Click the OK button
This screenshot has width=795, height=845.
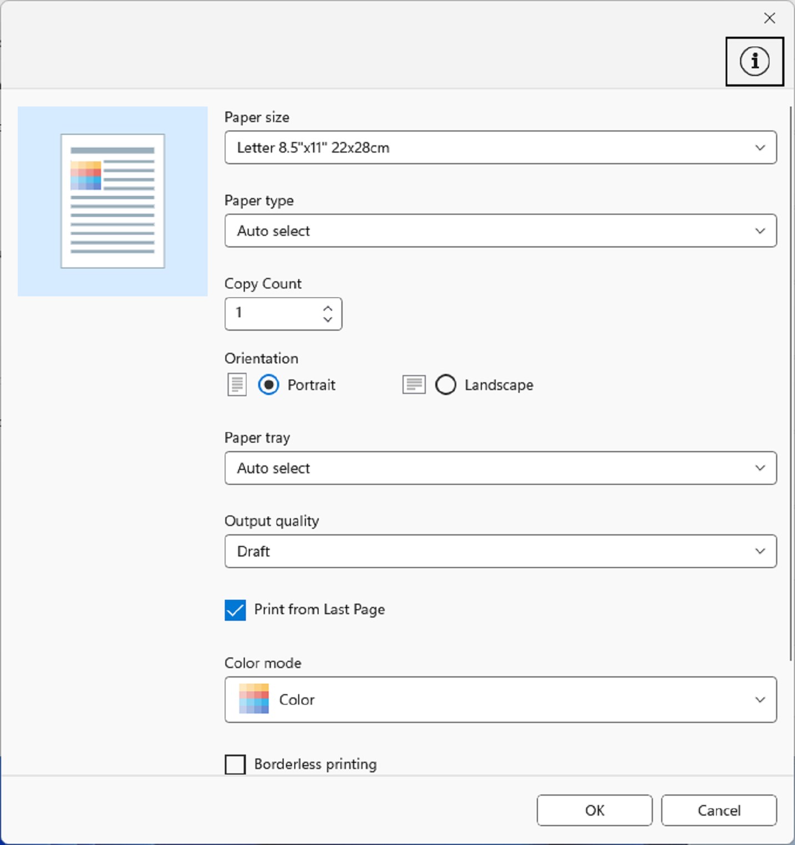594,810
